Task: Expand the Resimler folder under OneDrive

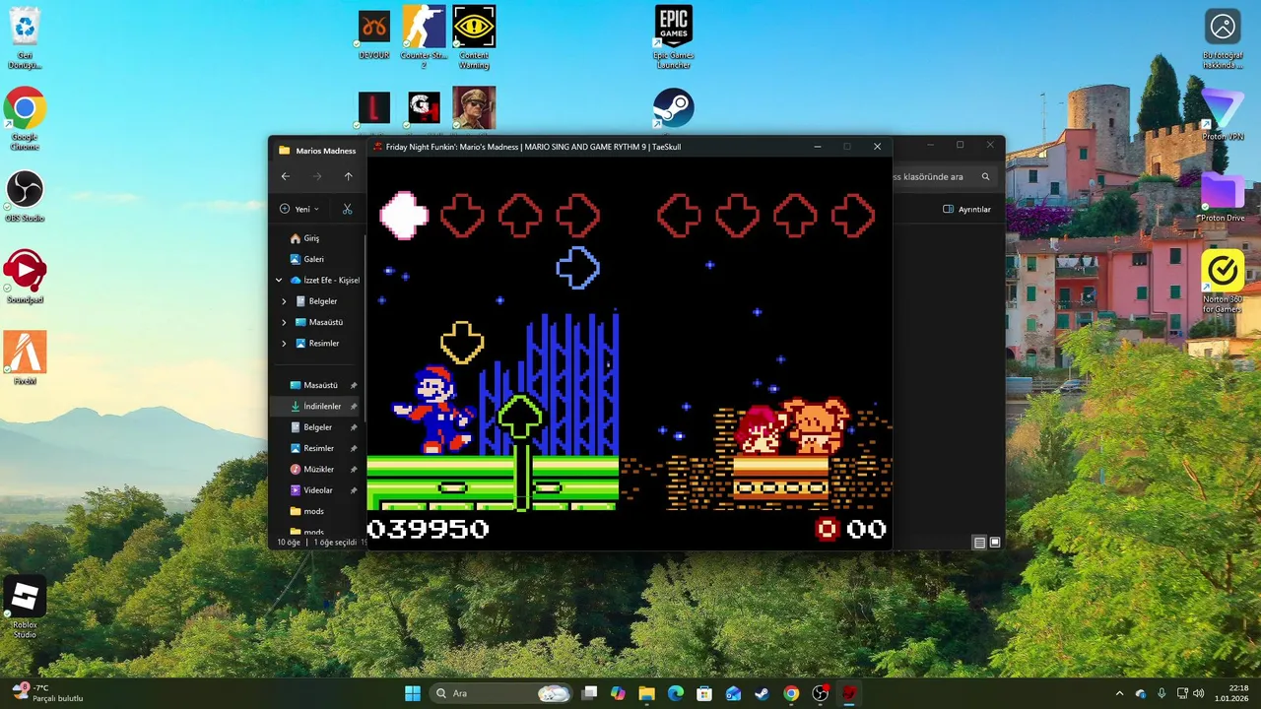Action: click(x=285, y=343)
